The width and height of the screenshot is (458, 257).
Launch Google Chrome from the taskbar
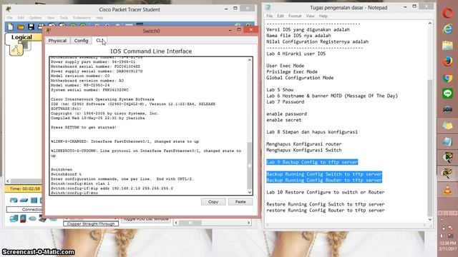point(447,78)
